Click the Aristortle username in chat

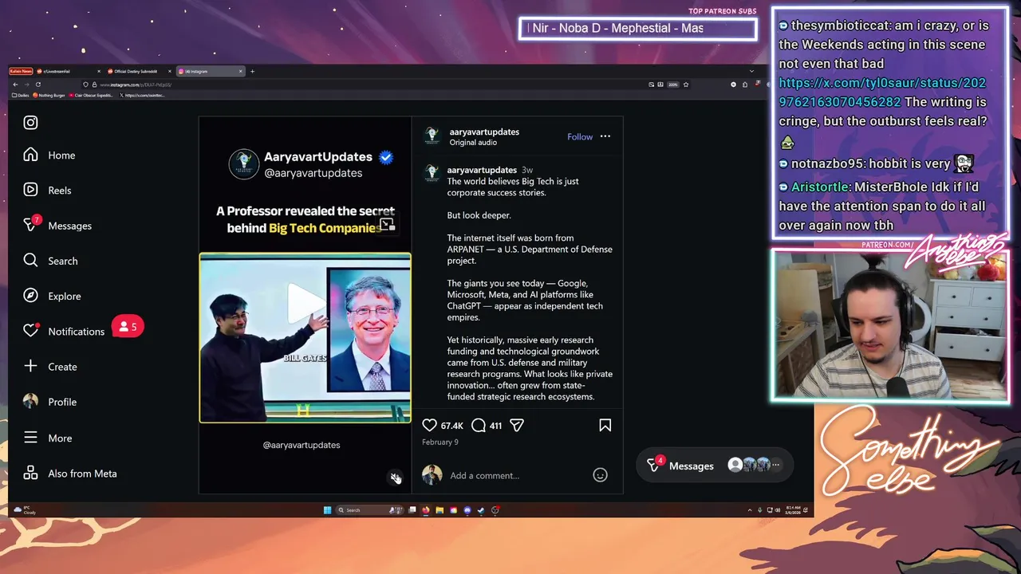click(x=820, y=187)
